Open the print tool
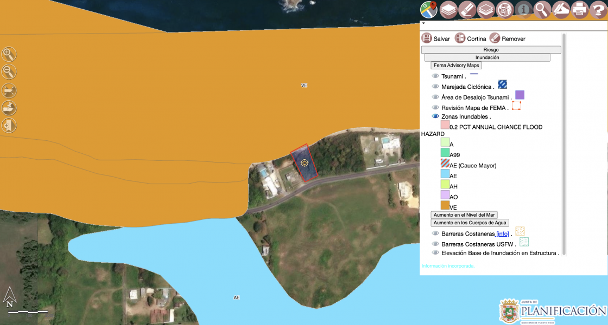Screen dimensions: 608x325 pyautogui.click(x=580, y=9)
